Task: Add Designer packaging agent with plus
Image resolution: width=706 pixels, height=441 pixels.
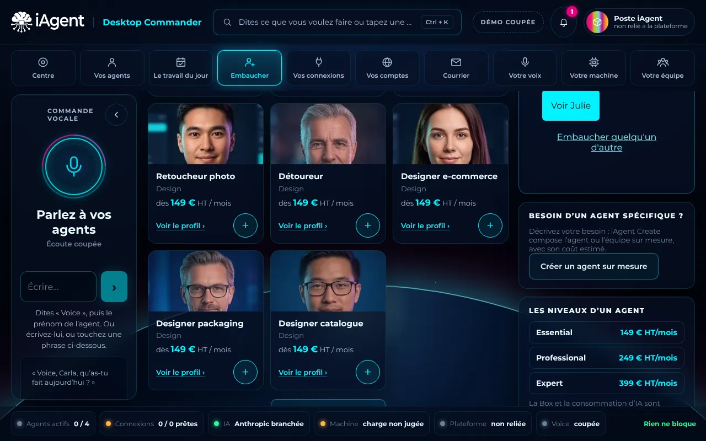Action: point(245,372)
